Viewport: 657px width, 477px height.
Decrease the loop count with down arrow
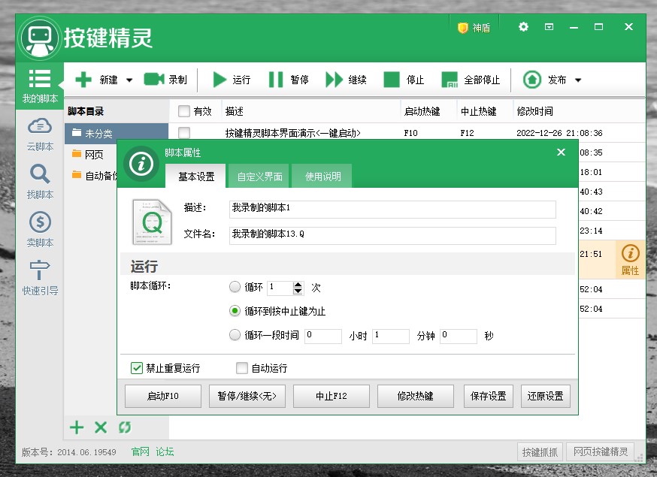coord(298,291)
